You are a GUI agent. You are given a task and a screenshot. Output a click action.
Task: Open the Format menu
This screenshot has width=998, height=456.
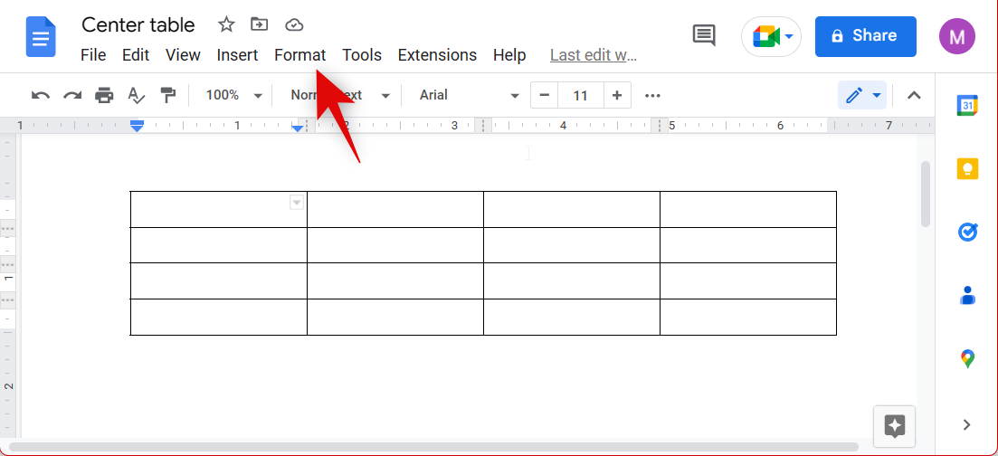click(299, 55)
